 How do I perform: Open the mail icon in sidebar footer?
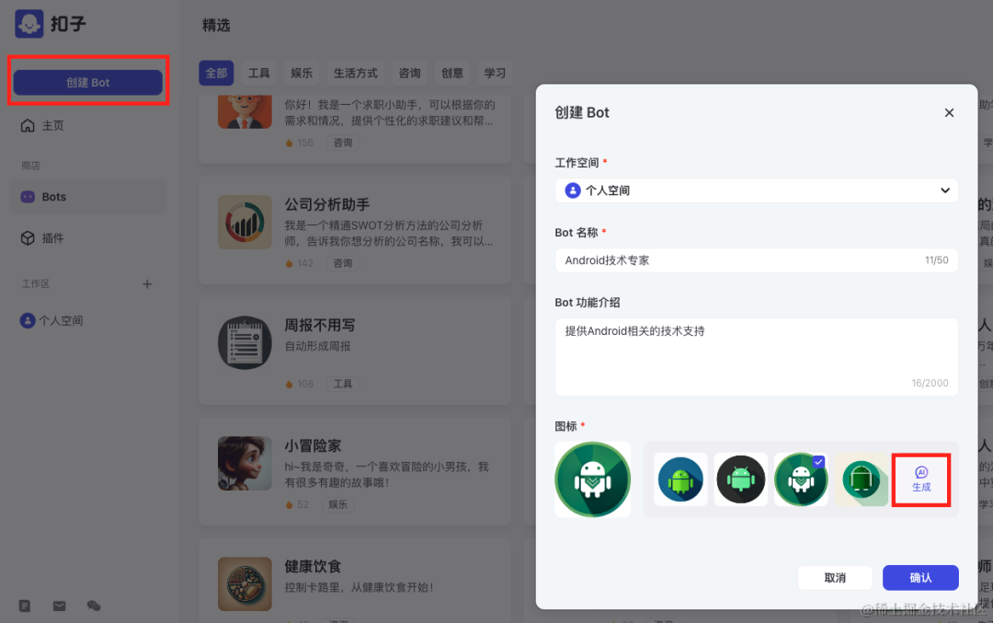pyautogui.click(x=60, y=606)
